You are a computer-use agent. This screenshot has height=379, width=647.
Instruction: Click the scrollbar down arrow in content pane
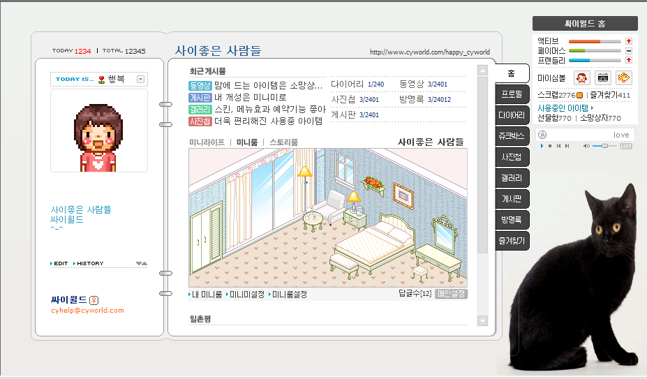pos(482,321)
